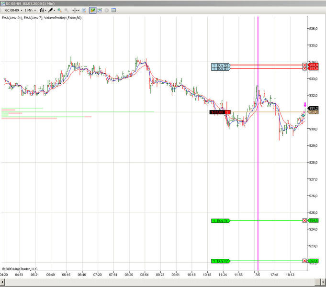
Task: Select the Buy S1 order label
Action: (221, 68)
